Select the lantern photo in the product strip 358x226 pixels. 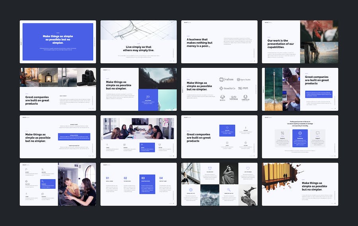[x=48, y=77]
